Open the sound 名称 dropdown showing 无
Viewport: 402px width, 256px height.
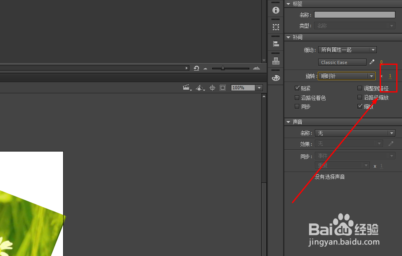coord(355,133)
